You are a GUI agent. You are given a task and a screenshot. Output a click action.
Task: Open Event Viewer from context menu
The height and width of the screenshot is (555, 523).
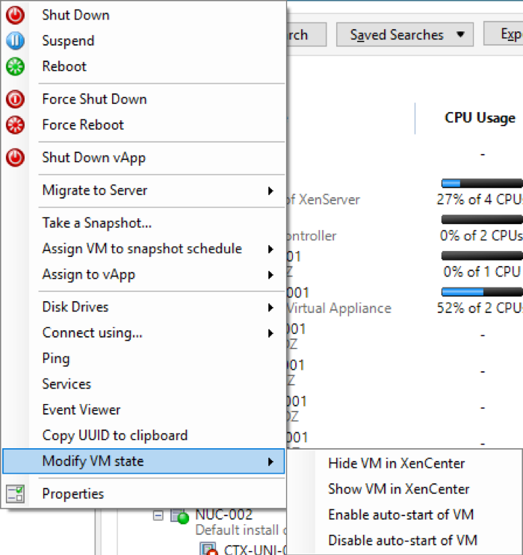[x=81, y=409]
